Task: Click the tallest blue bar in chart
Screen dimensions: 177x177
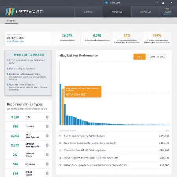Action: 60,104
